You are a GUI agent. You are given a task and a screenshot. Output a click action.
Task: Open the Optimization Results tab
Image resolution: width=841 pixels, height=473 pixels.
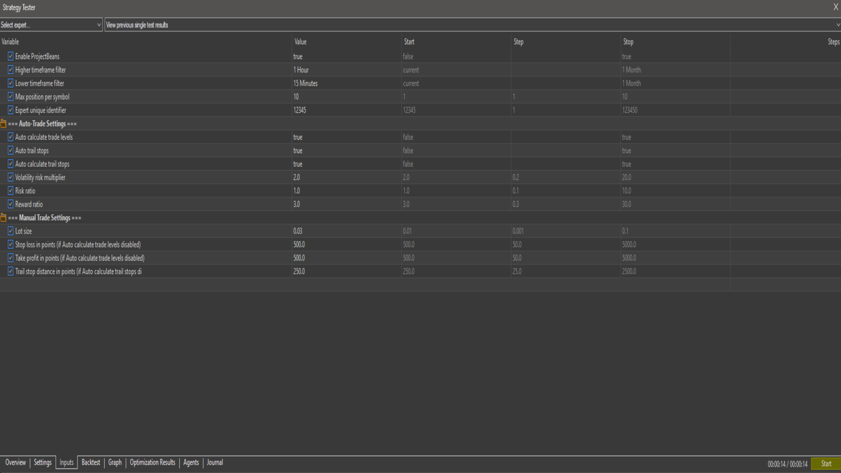[x=152, y=462]
